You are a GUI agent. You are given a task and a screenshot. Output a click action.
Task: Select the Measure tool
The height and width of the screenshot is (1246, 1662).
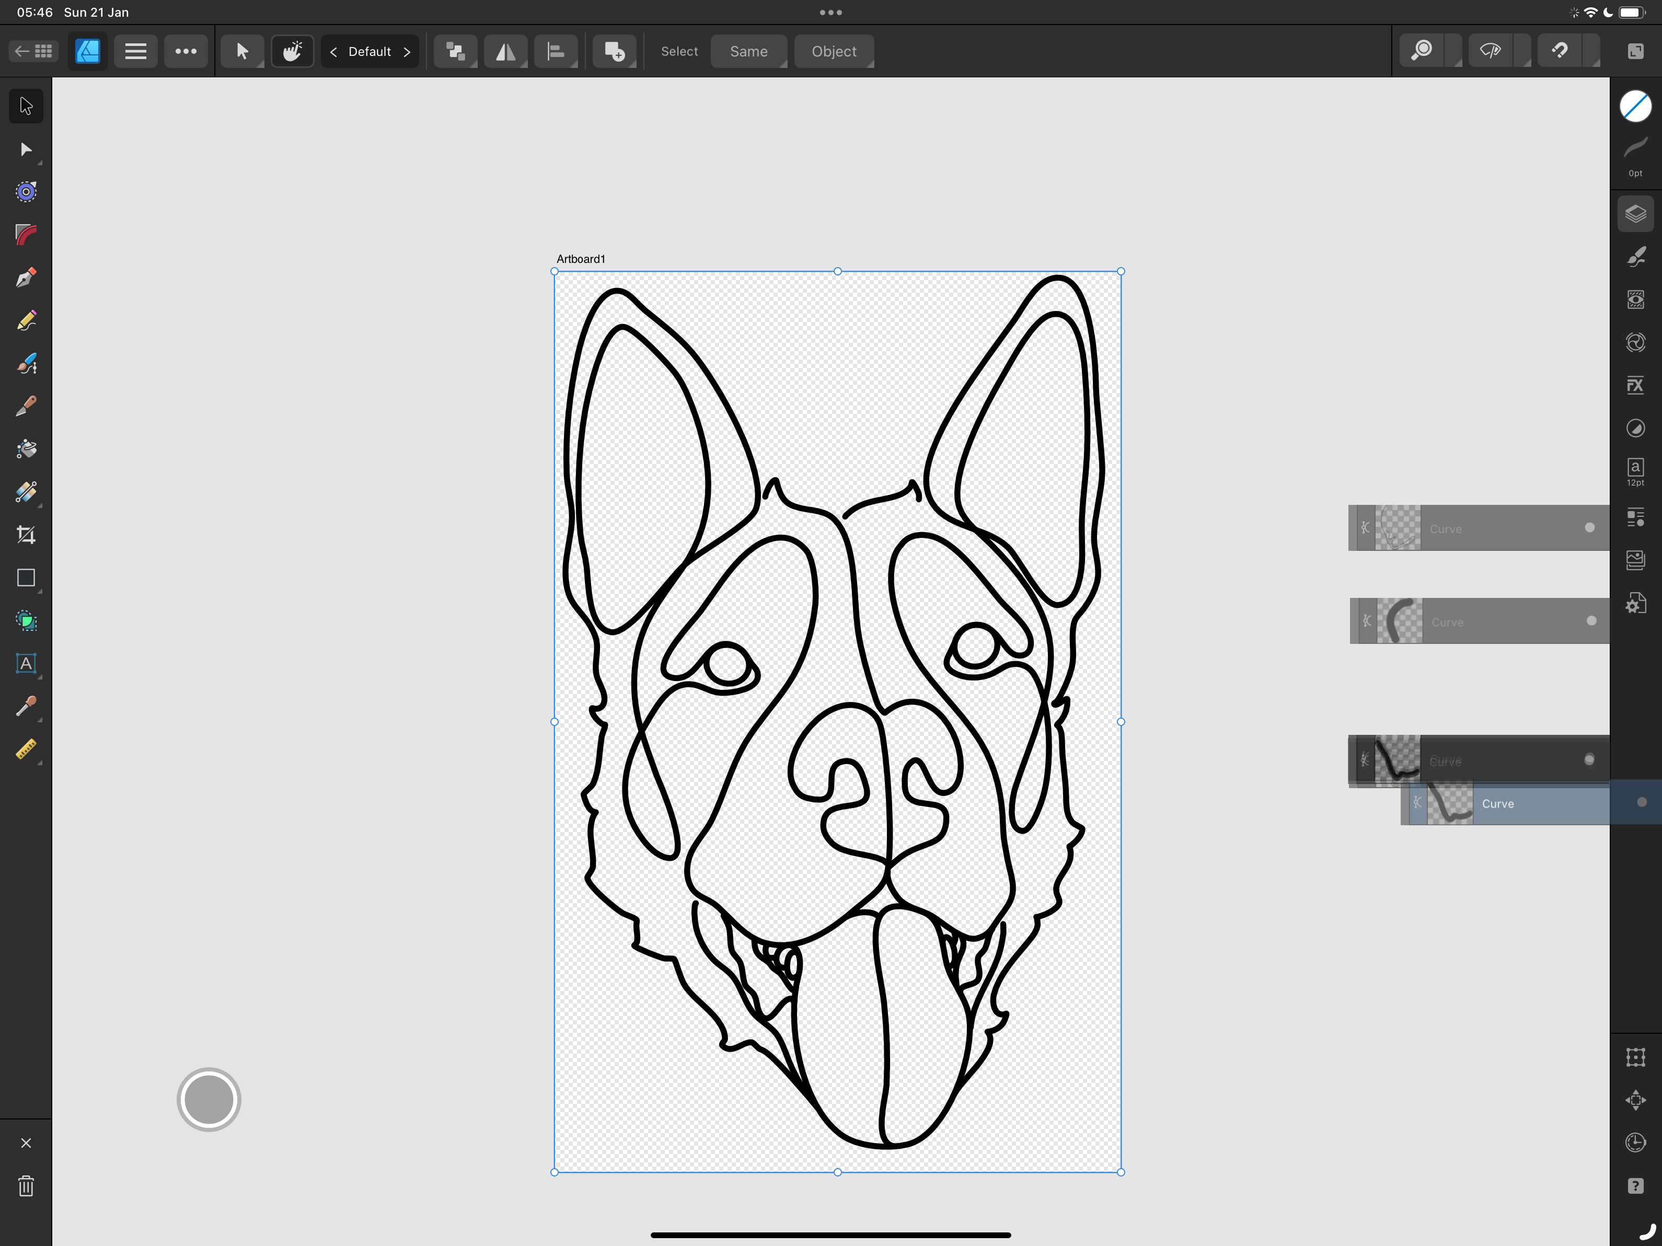26,749
